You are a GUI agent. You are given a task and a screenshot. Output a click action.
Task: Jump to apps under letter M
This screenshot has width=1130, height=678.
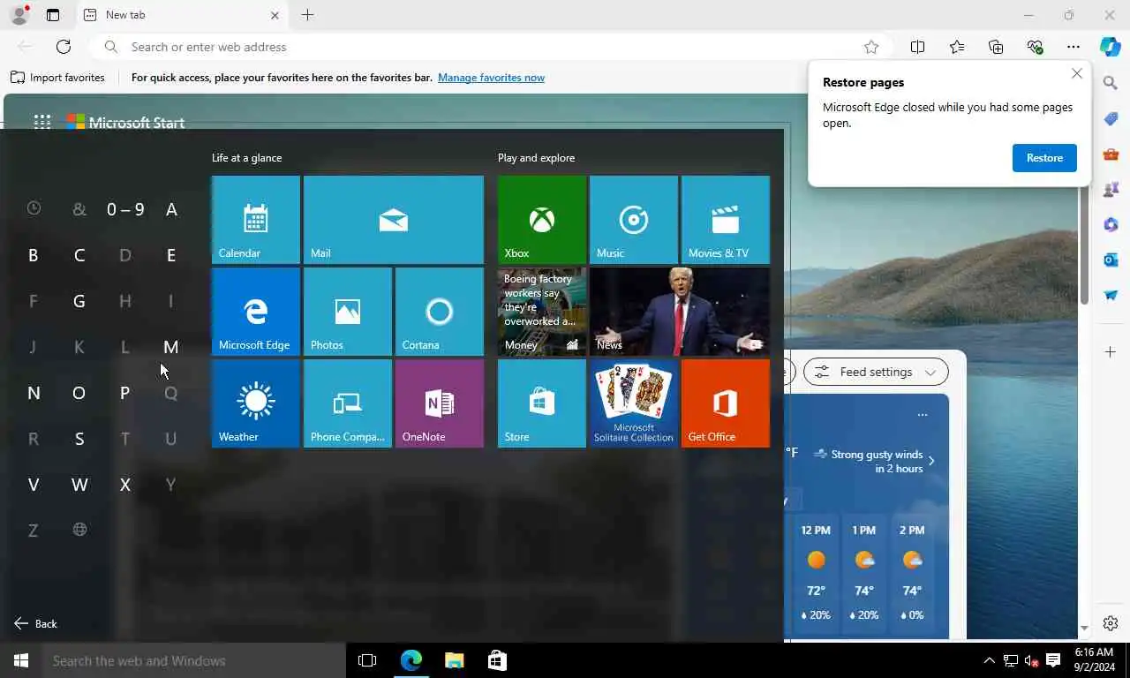click(x=171, y=347)
